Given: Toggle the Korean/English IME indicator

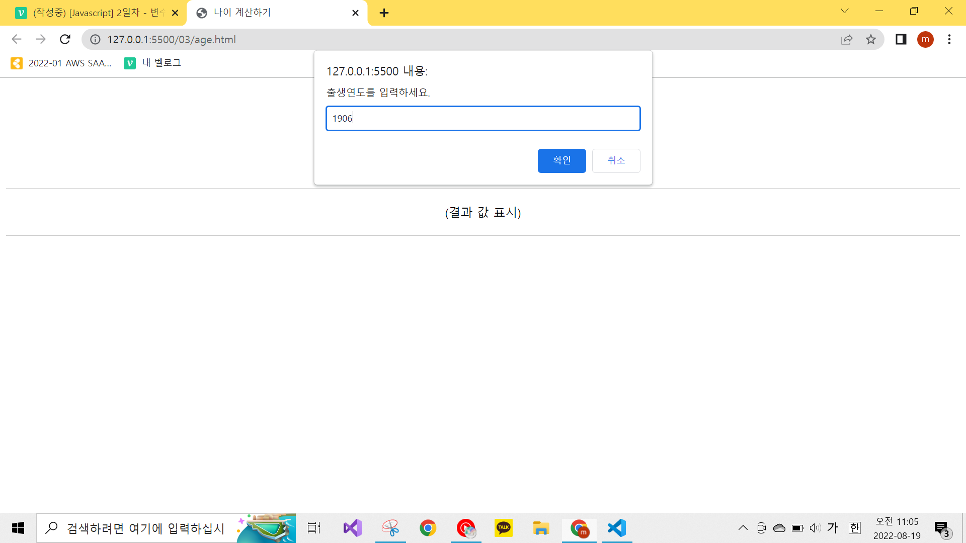Looking at the screenshot, I should [833, 528].
